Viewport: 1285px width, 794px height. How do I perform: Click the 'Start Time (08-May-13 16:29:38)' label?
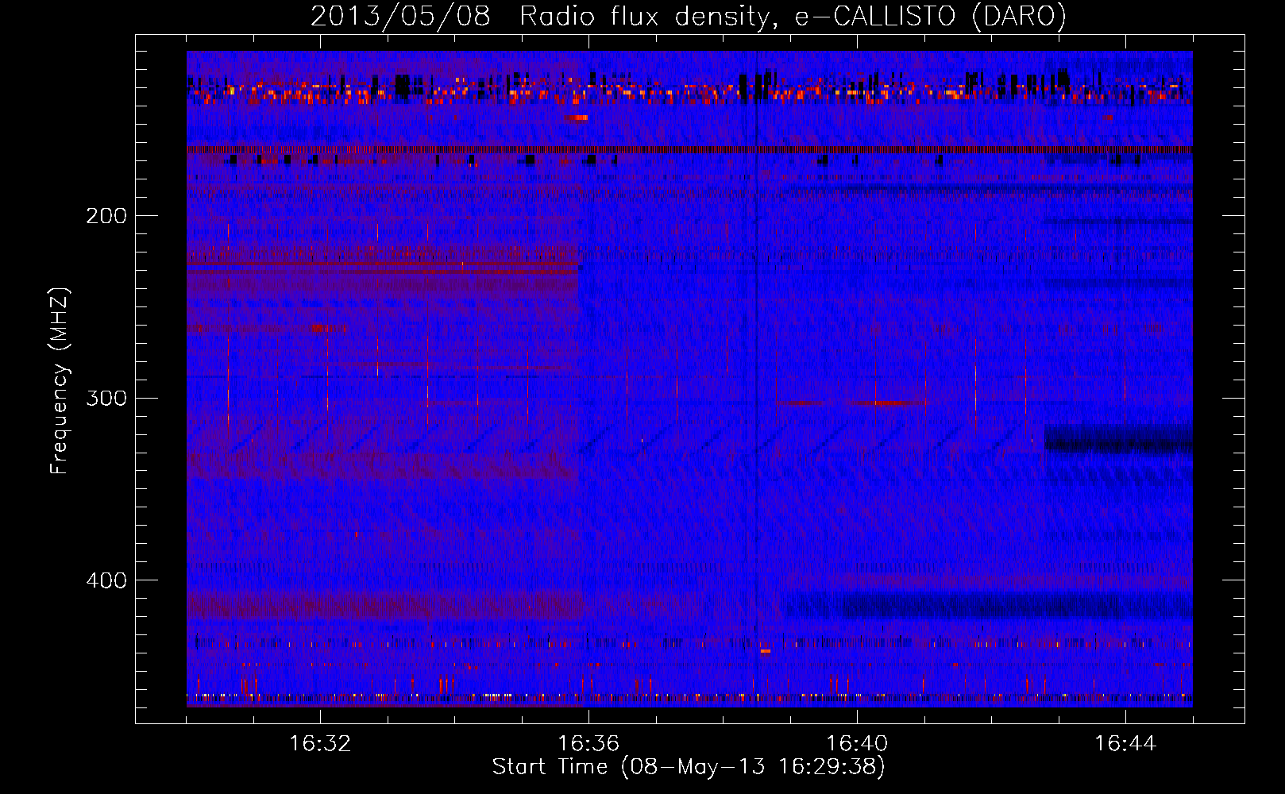tap(689, 767)
